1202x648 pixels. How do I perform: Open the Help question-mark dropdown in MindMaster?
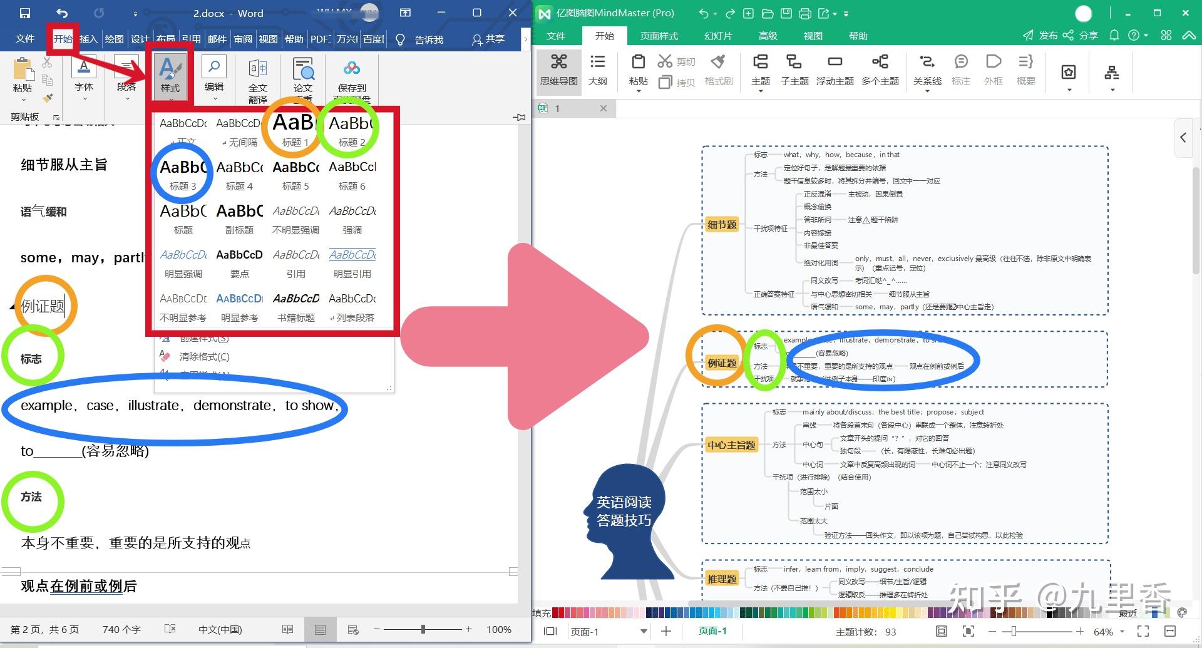coord(1146,35)
